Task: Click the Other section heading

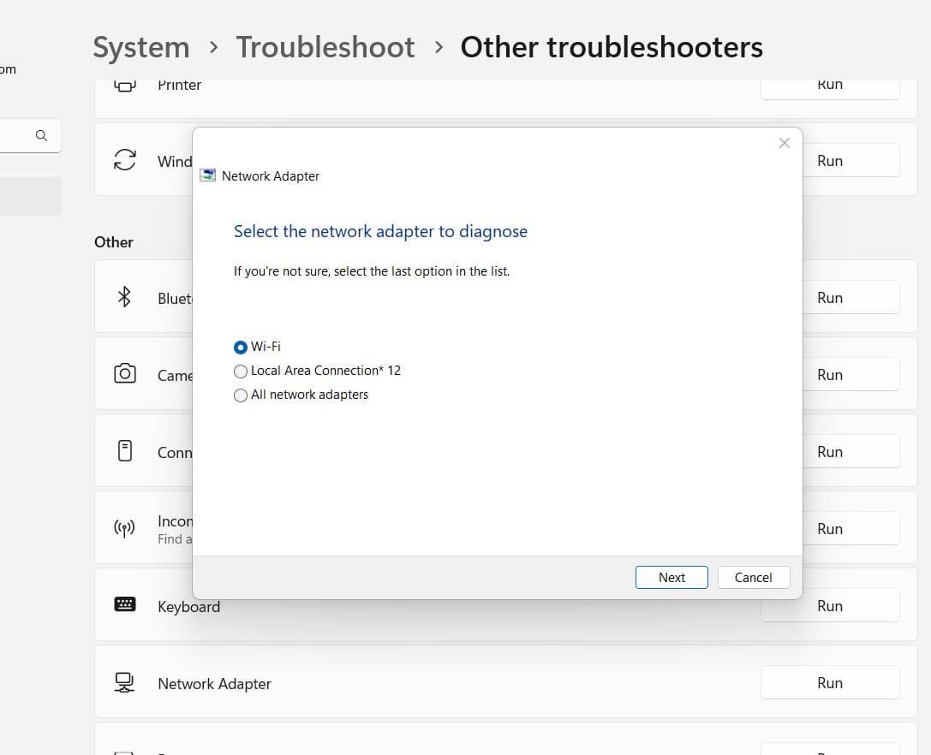Action: click(113, 242)
